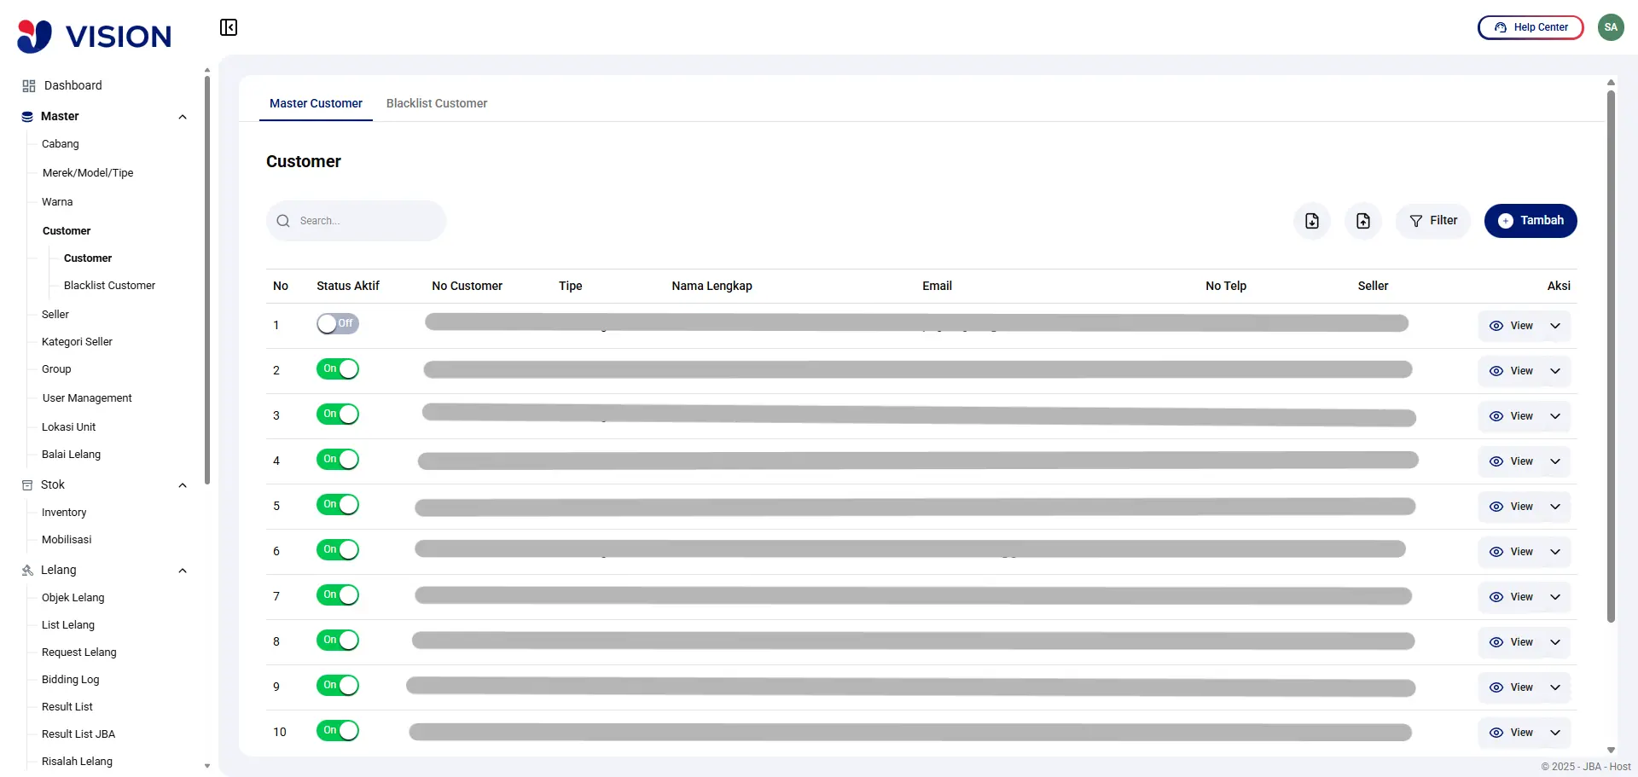This screenshot has height=777, width=1638.
Task: Switch to the Blacklist Customer tab
Action: [436, 103]
